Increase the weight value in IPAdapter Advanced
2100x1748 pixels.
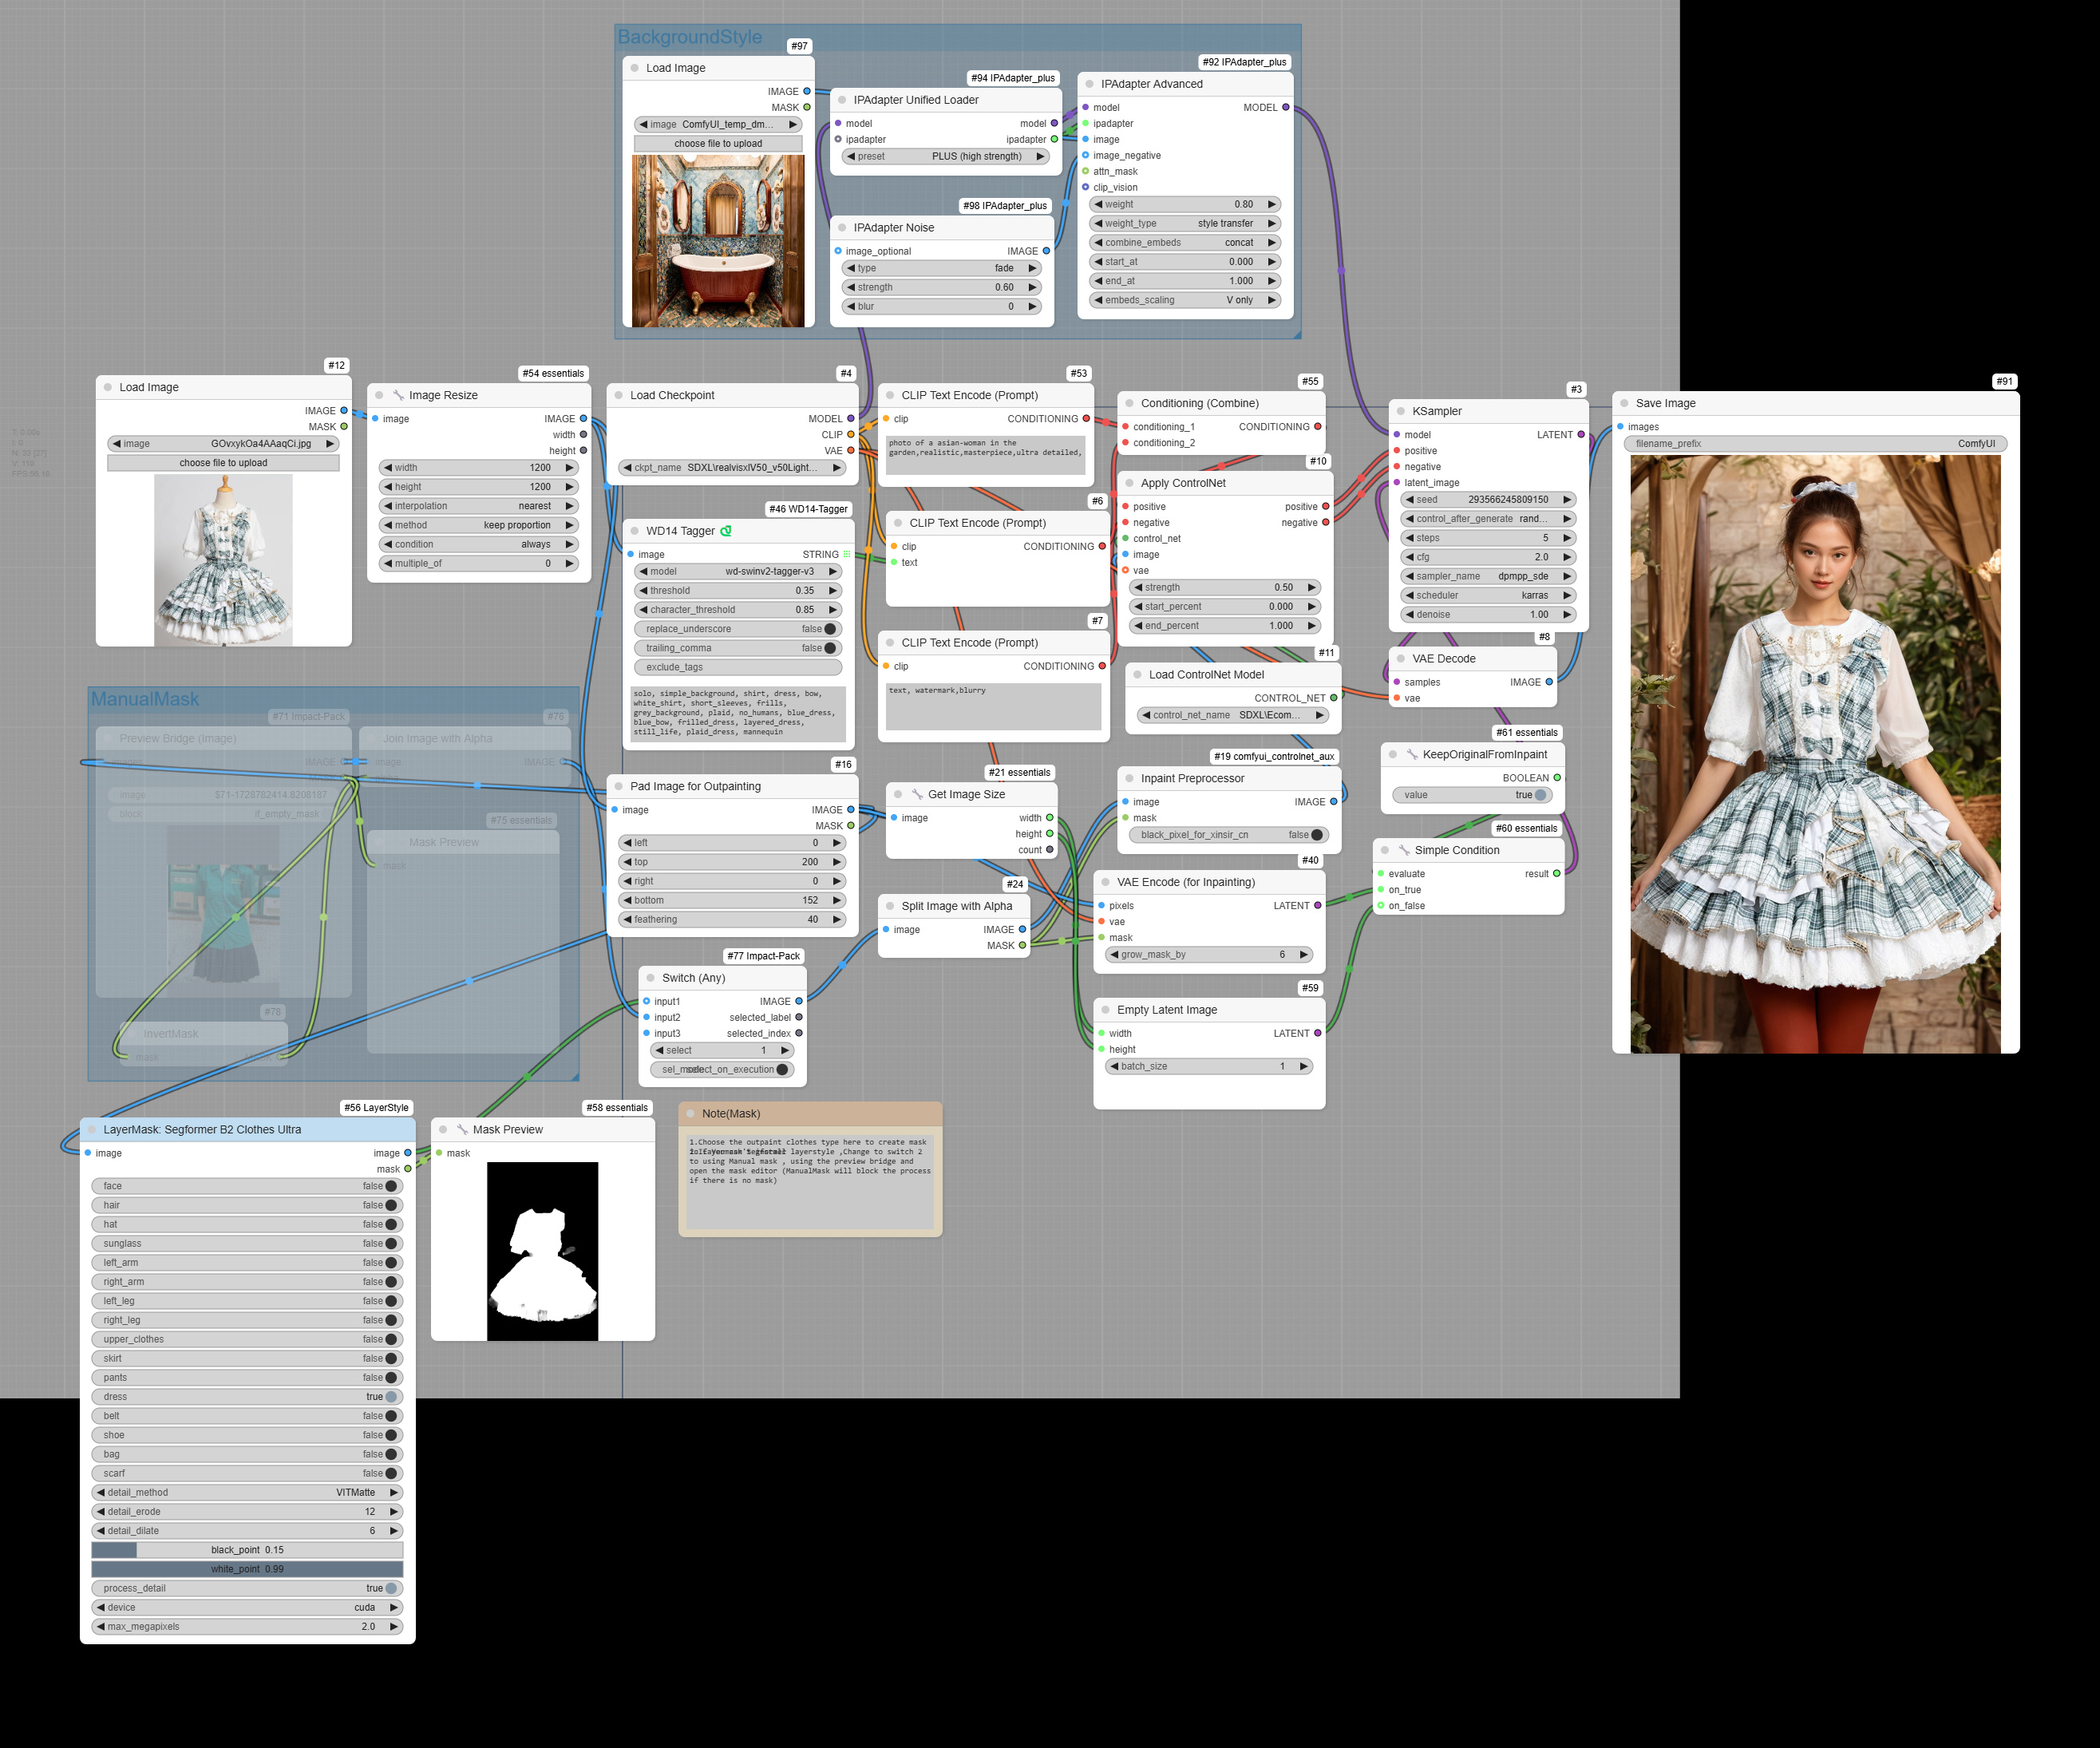[1273, 205]
